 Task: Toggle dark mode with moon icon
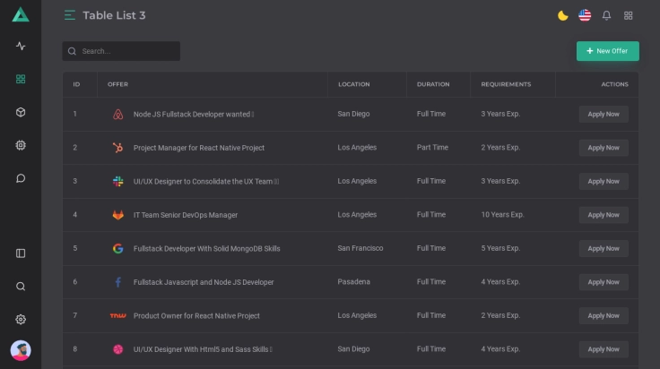click(563, 15)
